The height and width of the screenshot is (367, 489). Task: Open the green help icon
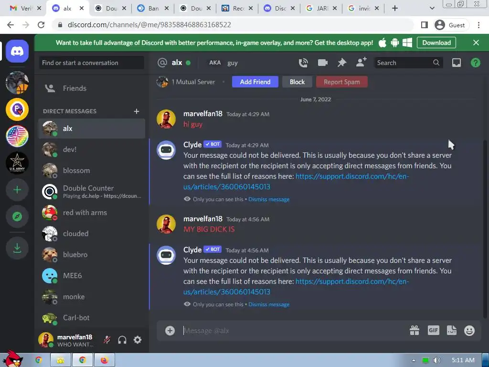tap(475, 63)
